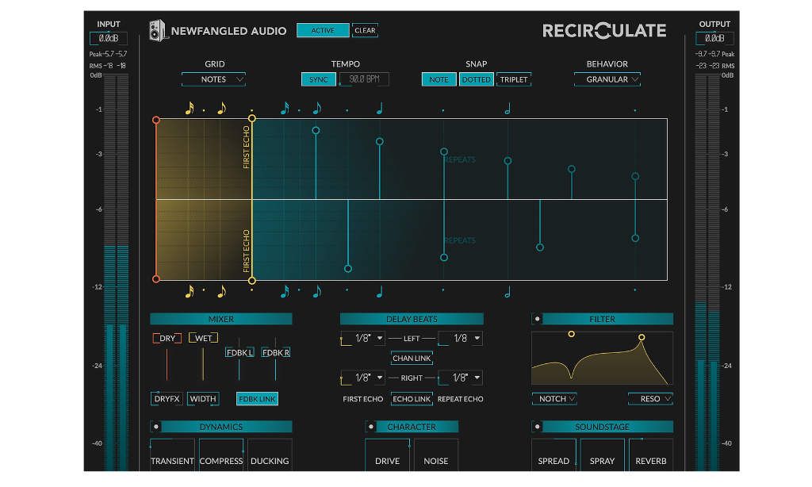
Task: Click the SPREAD soundstage control
Action: coord(553,455)
